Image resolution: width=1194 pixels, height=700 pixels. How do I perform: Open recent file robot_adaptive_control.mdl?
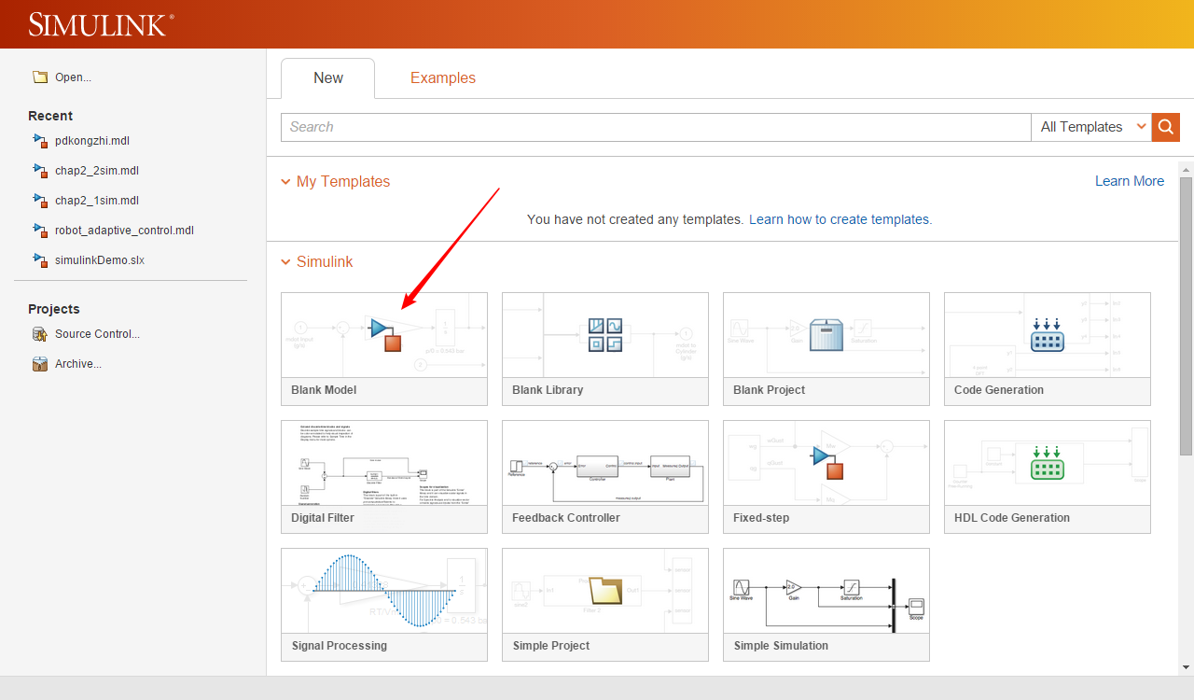click(x=124, y=231)
